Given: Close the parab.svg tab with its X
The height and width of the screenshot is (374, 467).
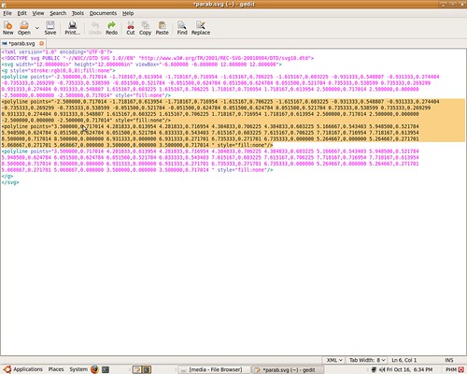Looking at the screenshot, I should [41, 43].
